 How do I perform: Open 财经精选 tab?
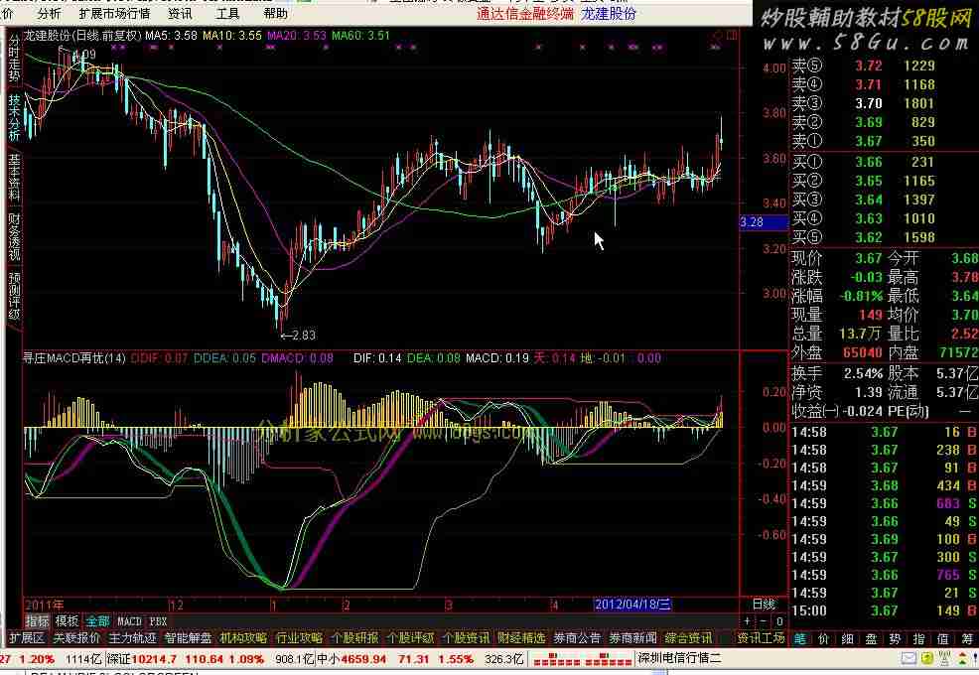click(x=521, y=638)
